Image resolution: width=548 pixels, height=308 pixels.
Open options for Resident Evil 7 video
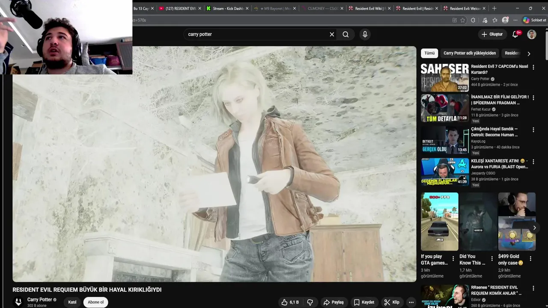click(x=533, y=67)
